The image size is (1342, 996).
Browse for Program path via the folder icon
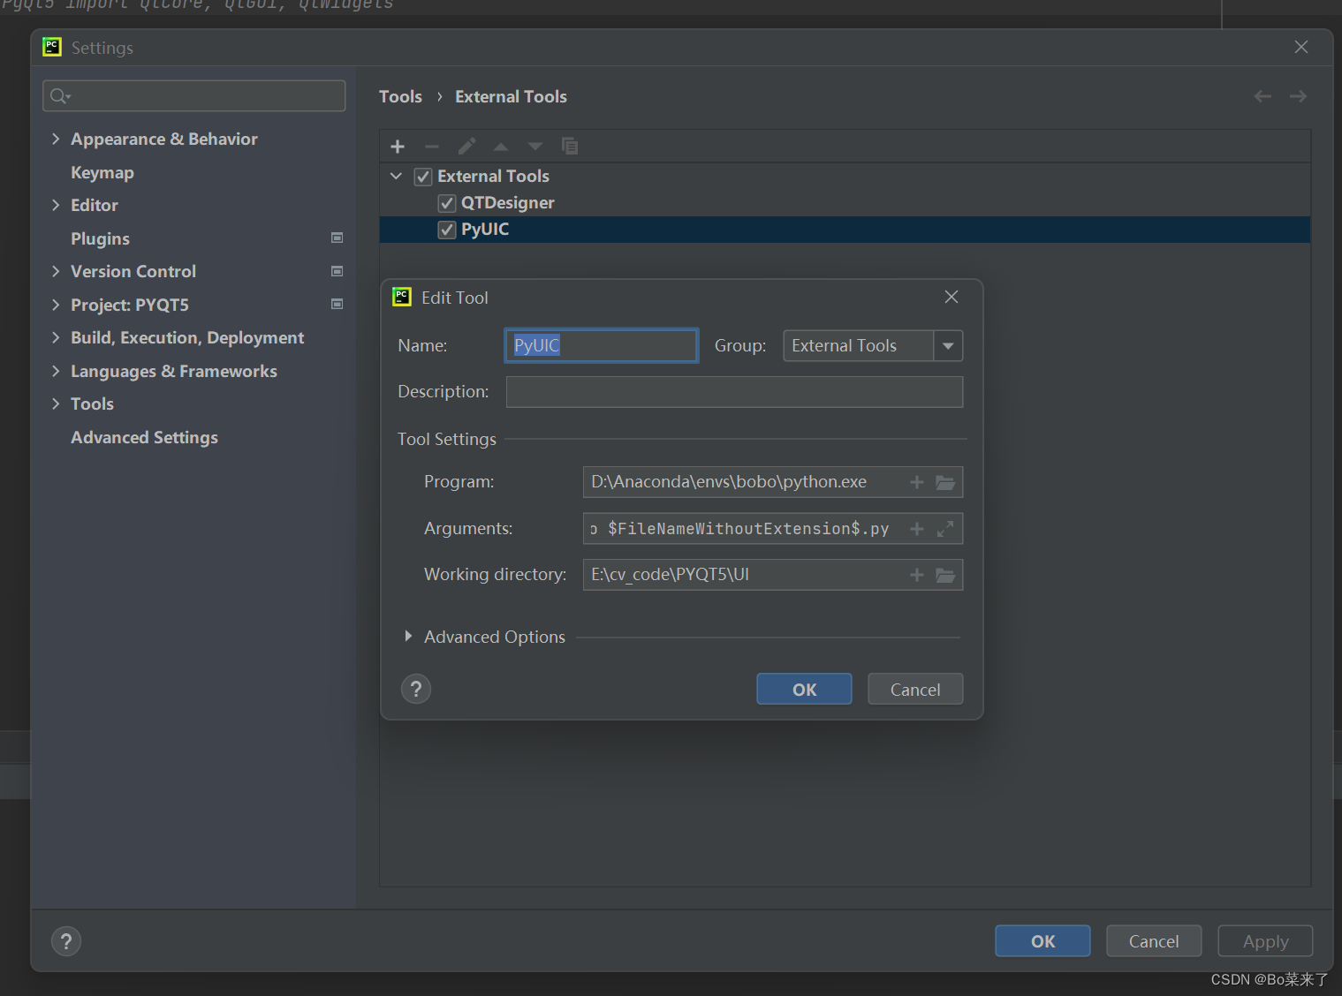945,482
